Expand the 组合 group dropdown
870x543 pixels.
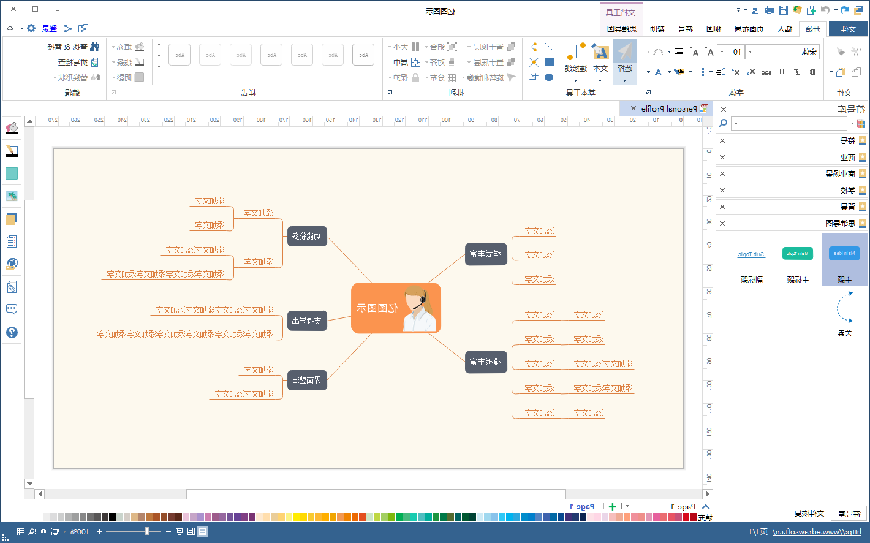point(427,47)
